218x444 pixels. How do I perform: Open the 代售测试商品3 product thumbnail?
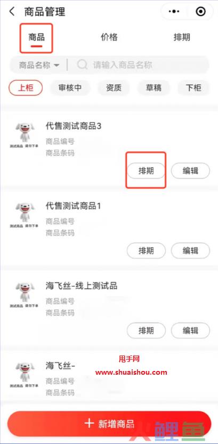24,135
